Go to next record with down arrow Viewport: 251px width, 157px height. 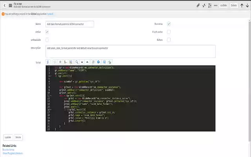pos(247,5)
